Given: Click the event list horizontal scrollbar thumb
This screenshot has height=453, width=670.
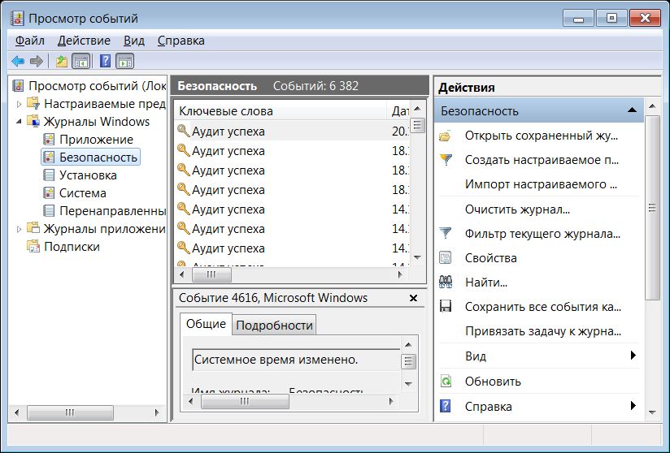Looking at the screenshot, I should [211, 274].
